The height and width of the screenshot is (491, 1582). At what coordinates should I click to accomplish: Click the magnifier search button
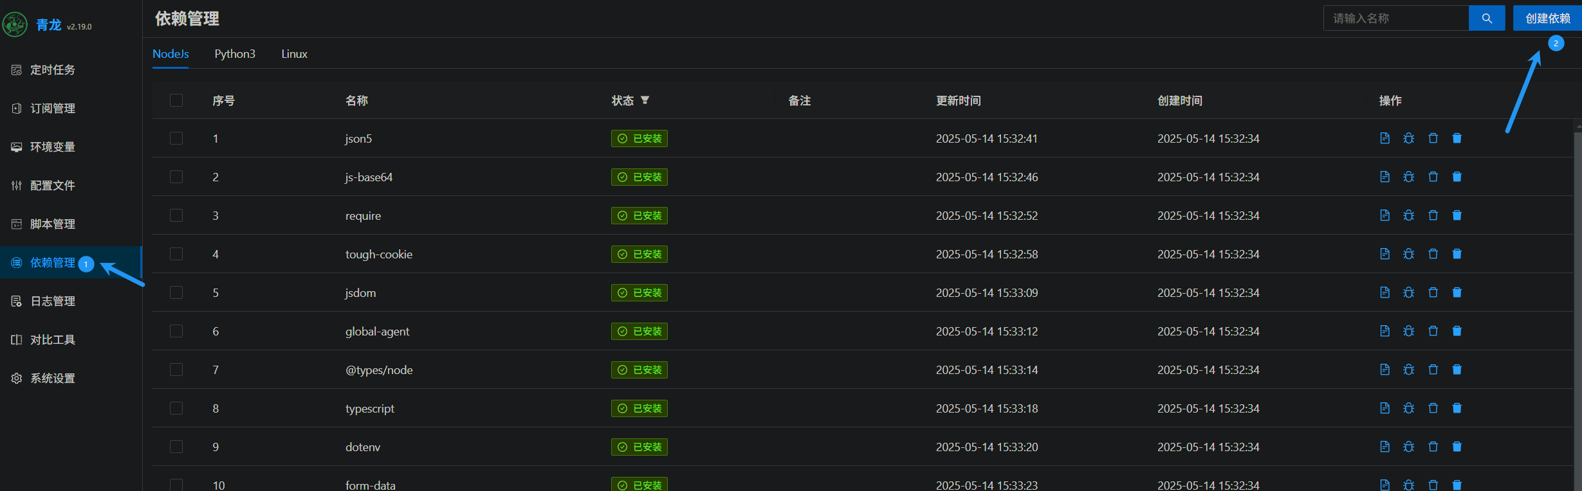click(x=1487, y=18)
